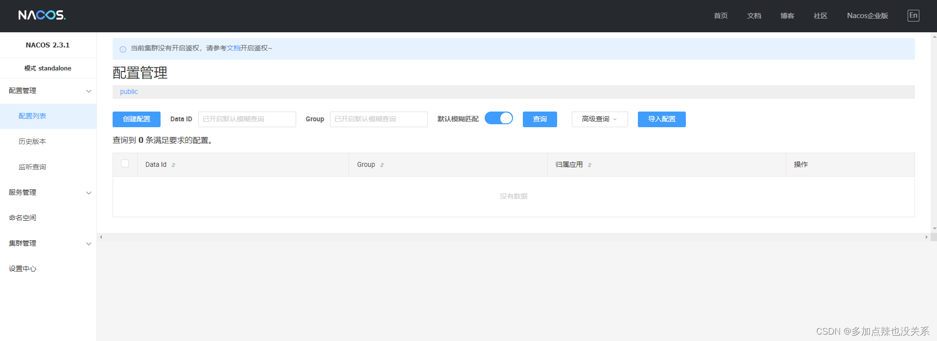Toggle the 默认模糊匹配 switch
Image resolution: width=937 pixels, height=341 pixels.
click(x=498, y=118)
